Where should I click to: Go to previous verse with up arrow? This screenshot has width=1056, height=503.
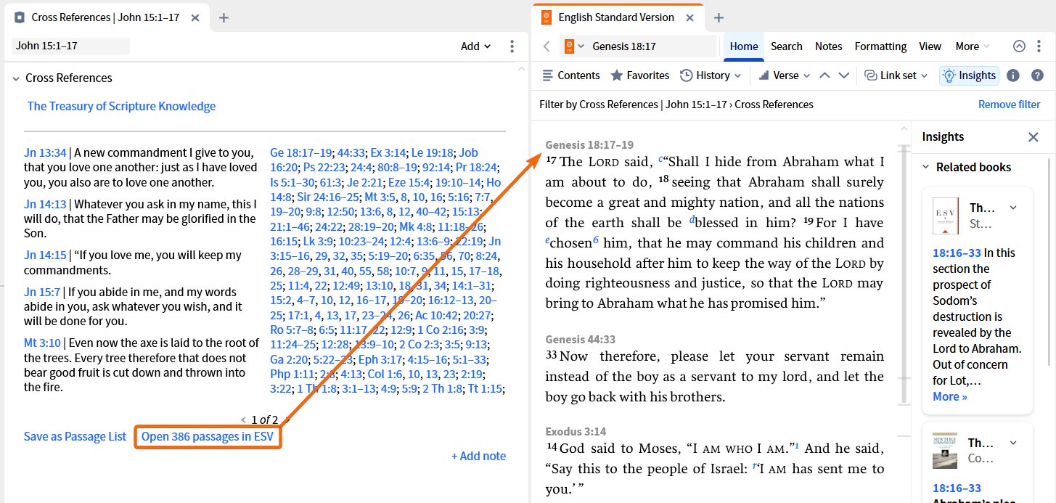(x=824, y=75)
